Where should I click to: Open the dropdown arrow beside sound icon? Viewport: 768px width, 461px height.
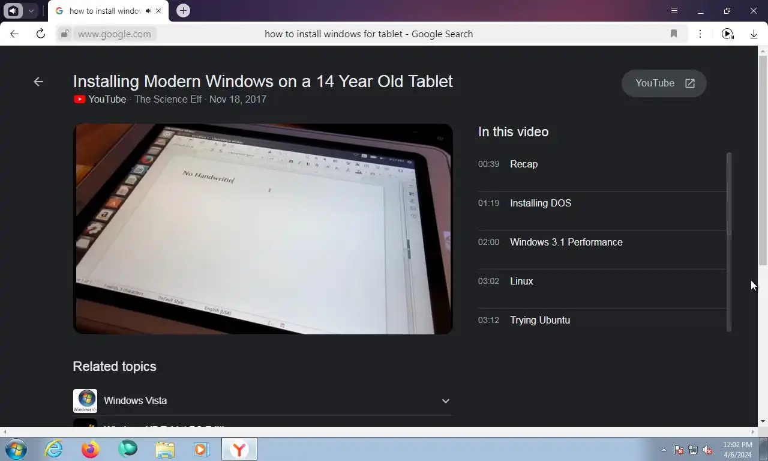[x=31, y=11]
